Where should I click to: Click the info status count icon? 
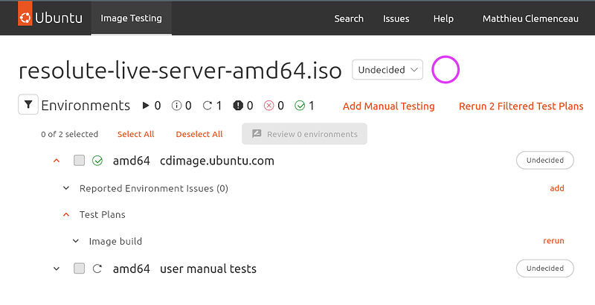point(176,106)
